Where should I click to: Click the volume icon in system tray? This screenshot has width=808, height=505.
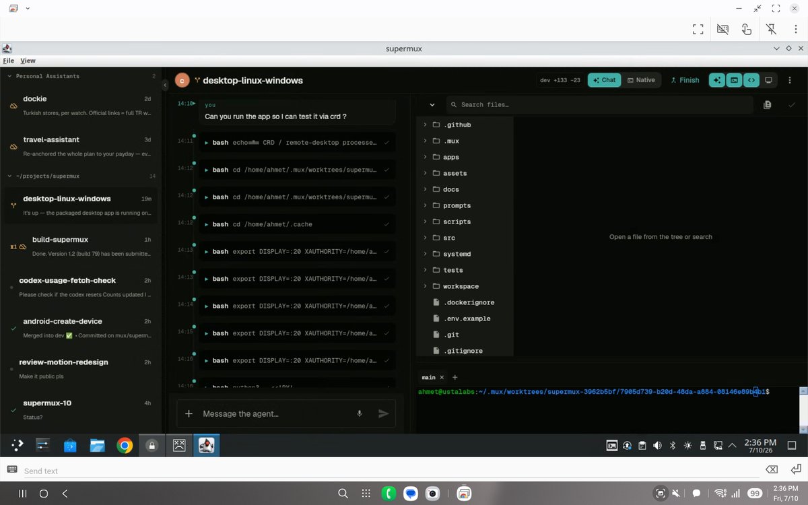pos(656,445)
